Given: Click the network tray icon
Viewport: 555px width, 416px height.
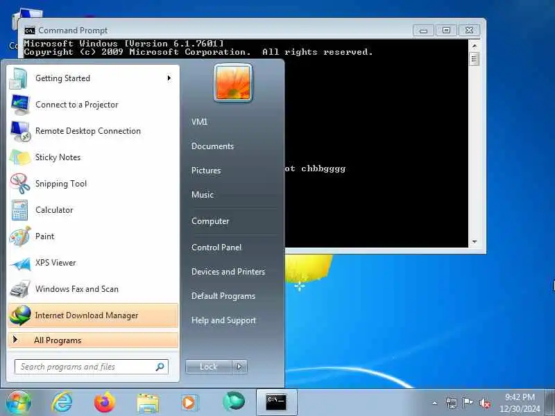Looking at the screenshot, I should [451, 403].
